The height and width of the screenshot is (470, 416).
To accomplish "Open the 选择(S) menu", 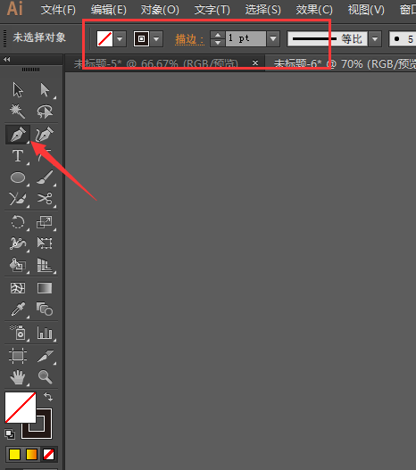I will pos(263,10).
